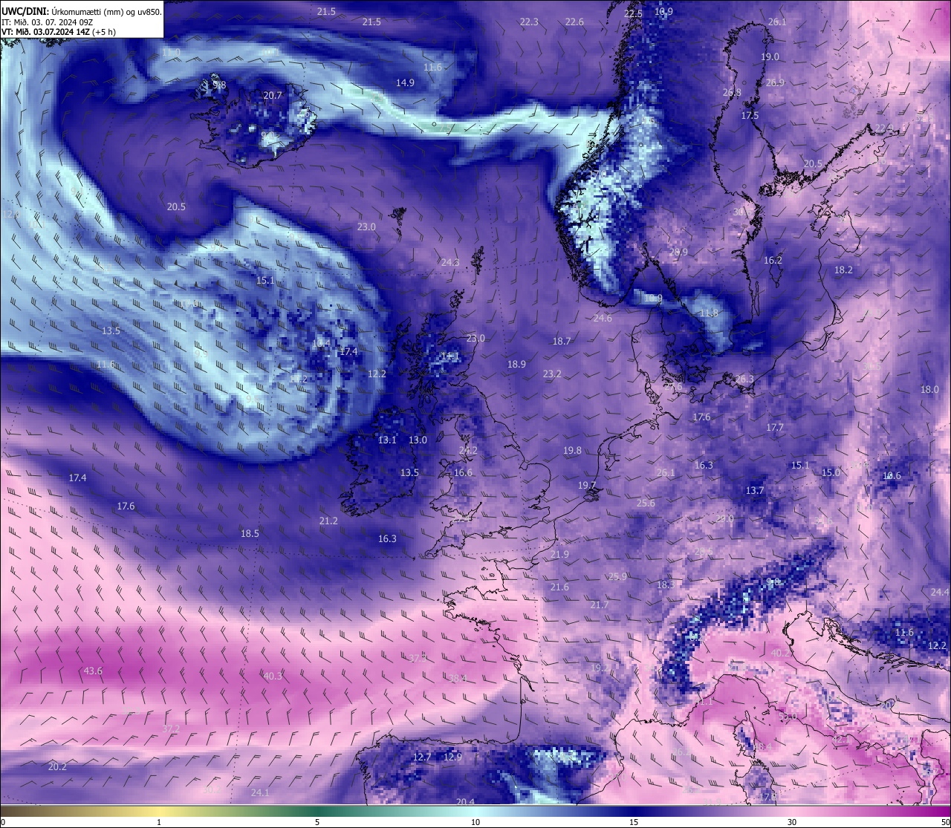The width and height of the screenshot is (951, 828).
Task: Click the 'VT: Mið. 03.07.2024 14Z (+5 h)' line
Action: coord(58,32)
